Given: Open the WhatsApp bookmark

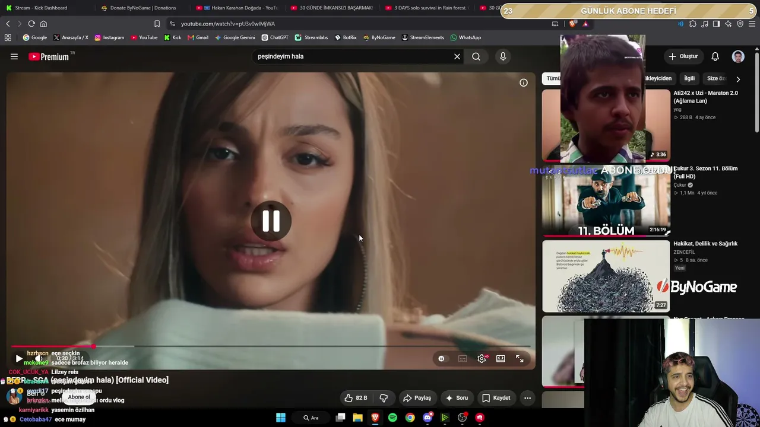Looking at the screenshot, I should click(x=465, y=37).
